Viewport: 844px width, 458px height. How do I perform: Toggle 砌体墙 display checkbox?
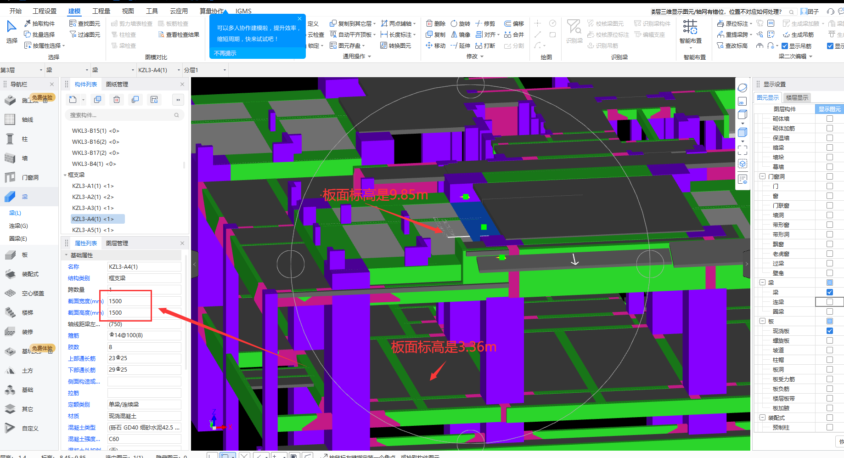click(x=830, y=119)
